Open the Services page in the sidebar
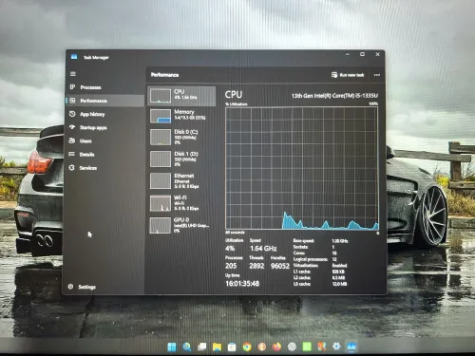The width and height of the screenshot is (475, 356). point(104,168)
